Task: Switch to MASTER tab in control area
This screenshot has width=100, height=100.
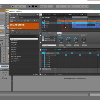Action: [44, 33]
